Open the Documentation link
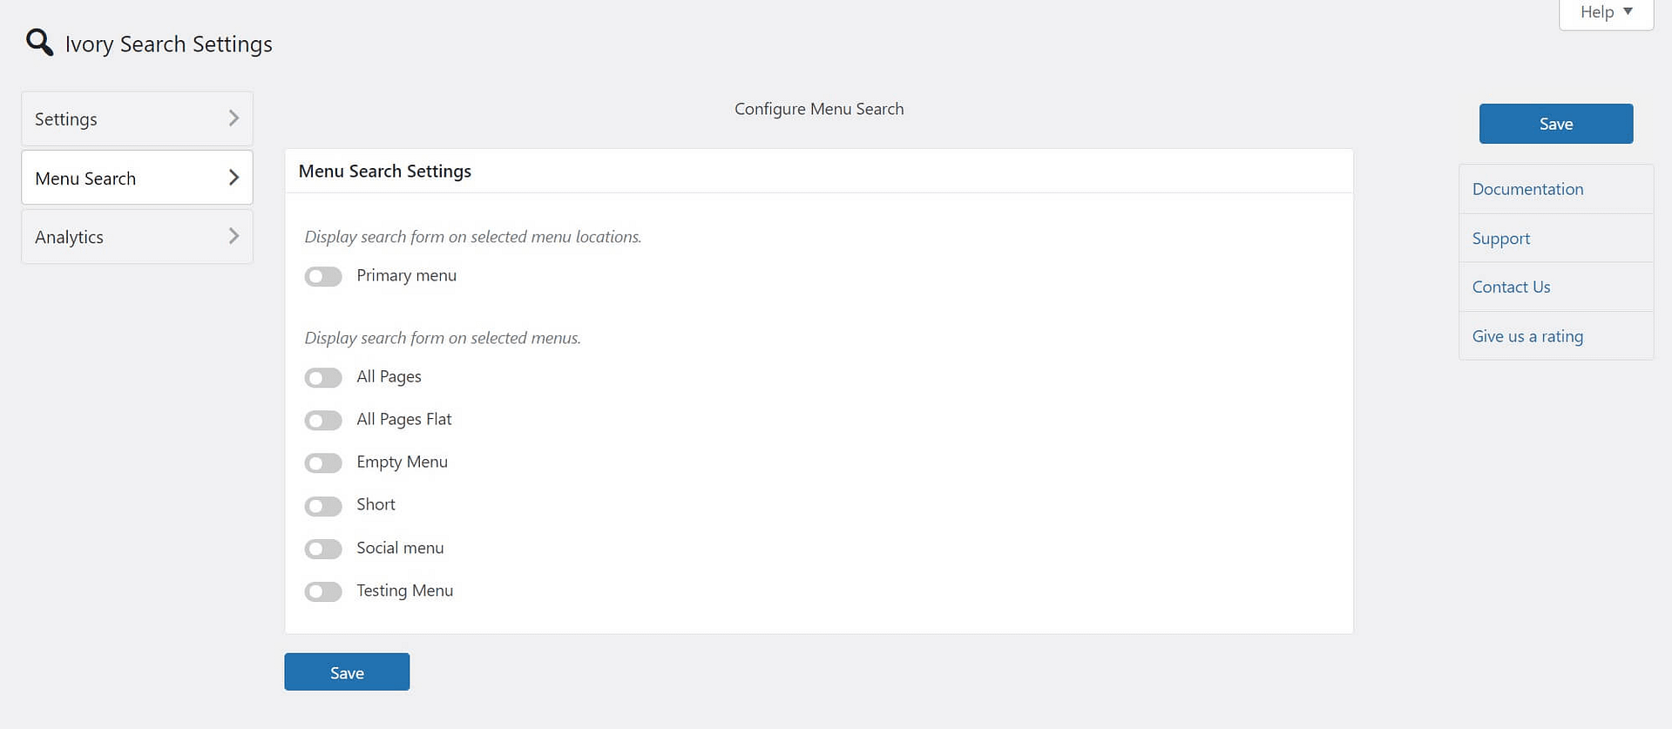The image size is (1672, 729). (x=1527, y=189)
